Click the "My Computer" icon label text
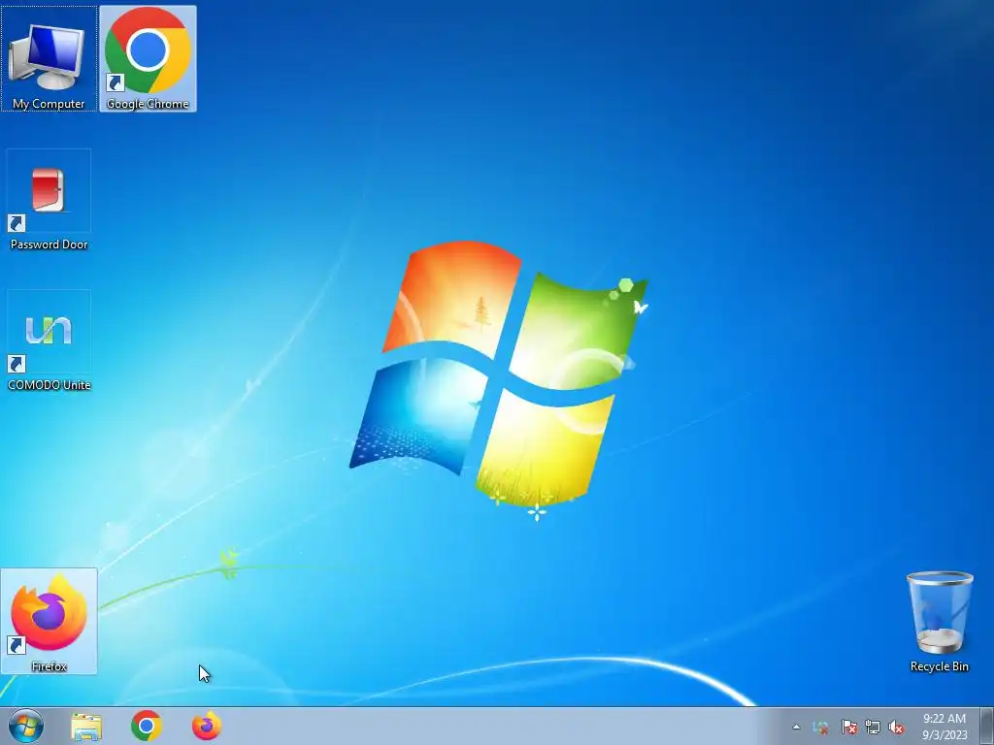 49,104
